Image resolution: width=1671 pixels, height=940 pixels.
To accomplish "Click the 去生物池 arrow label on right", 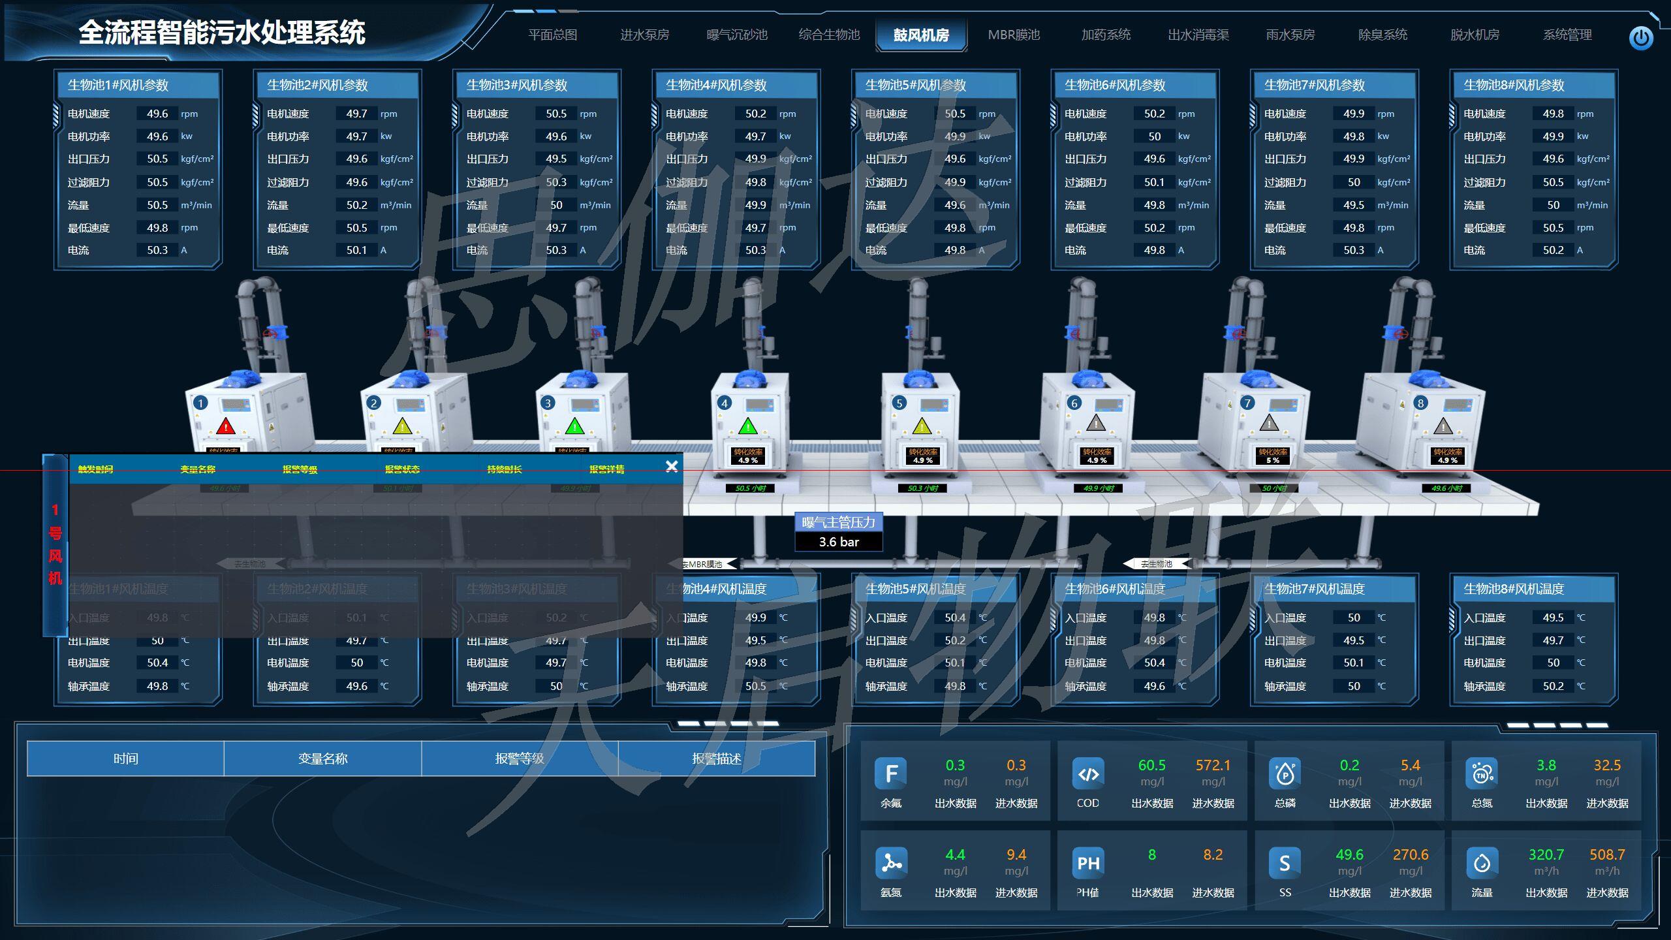I will 1157,563.
